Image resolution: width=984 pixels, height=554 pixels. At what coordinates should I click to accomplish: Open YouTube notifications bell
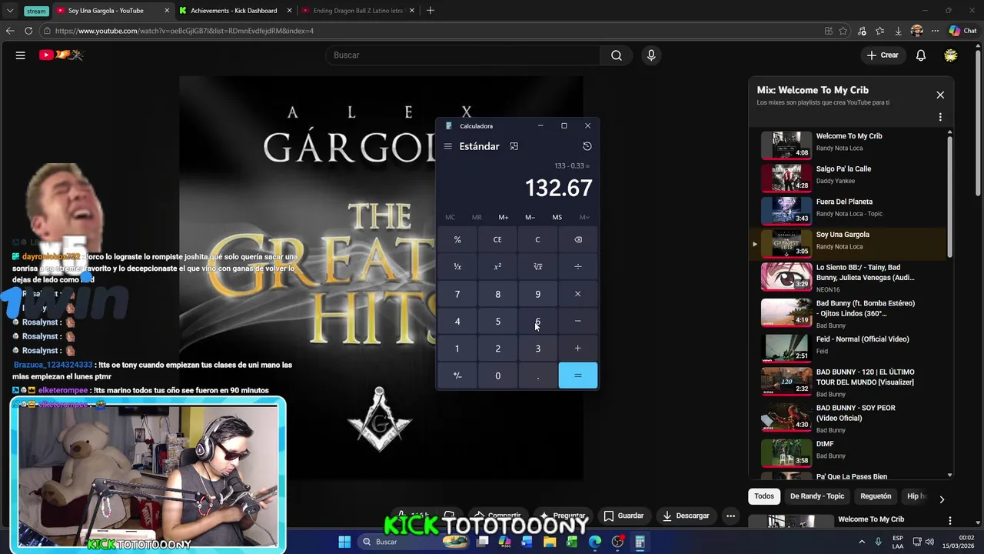pyautogui.click(x=921, y=55)
